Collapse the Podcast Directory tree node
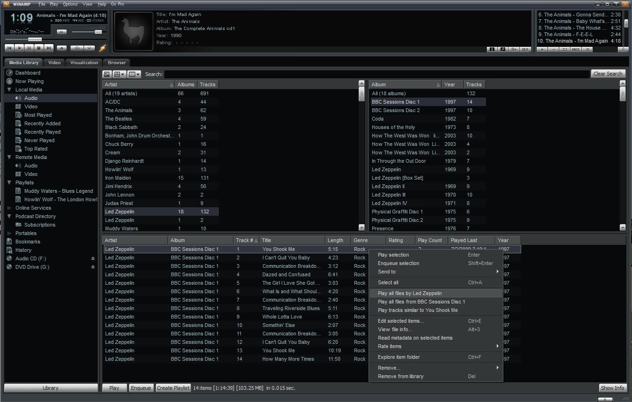Screen dimensions: 632x402 pos(9,216)
